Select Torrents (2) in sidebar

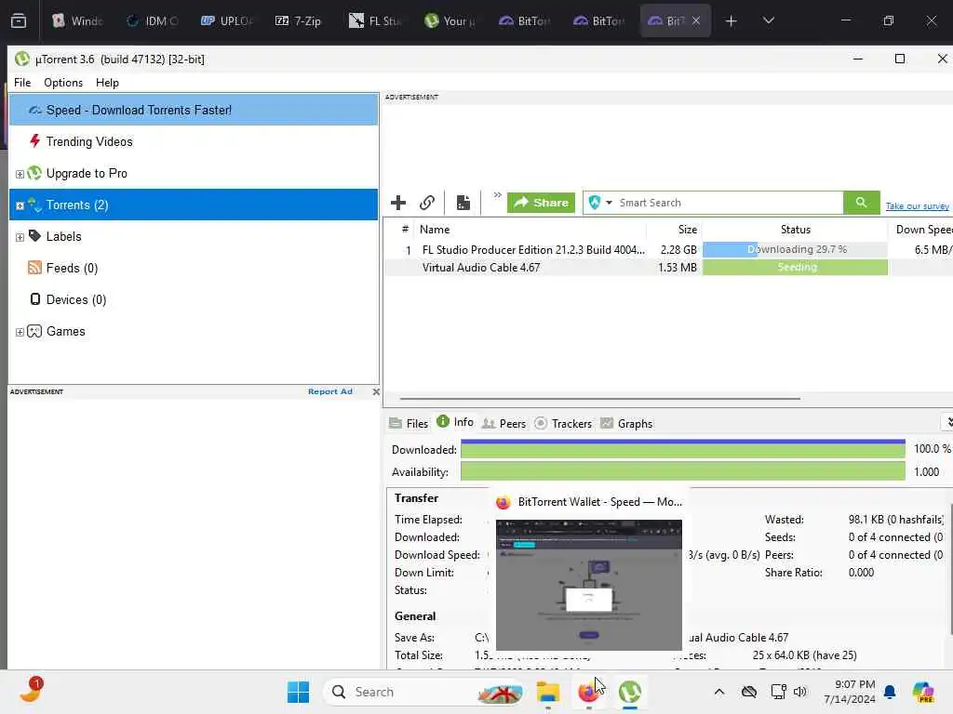[x=194, y=205]
